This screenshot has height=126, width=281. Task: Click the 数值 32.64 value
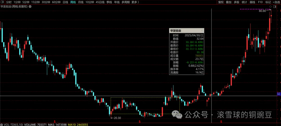pos(200,39)
